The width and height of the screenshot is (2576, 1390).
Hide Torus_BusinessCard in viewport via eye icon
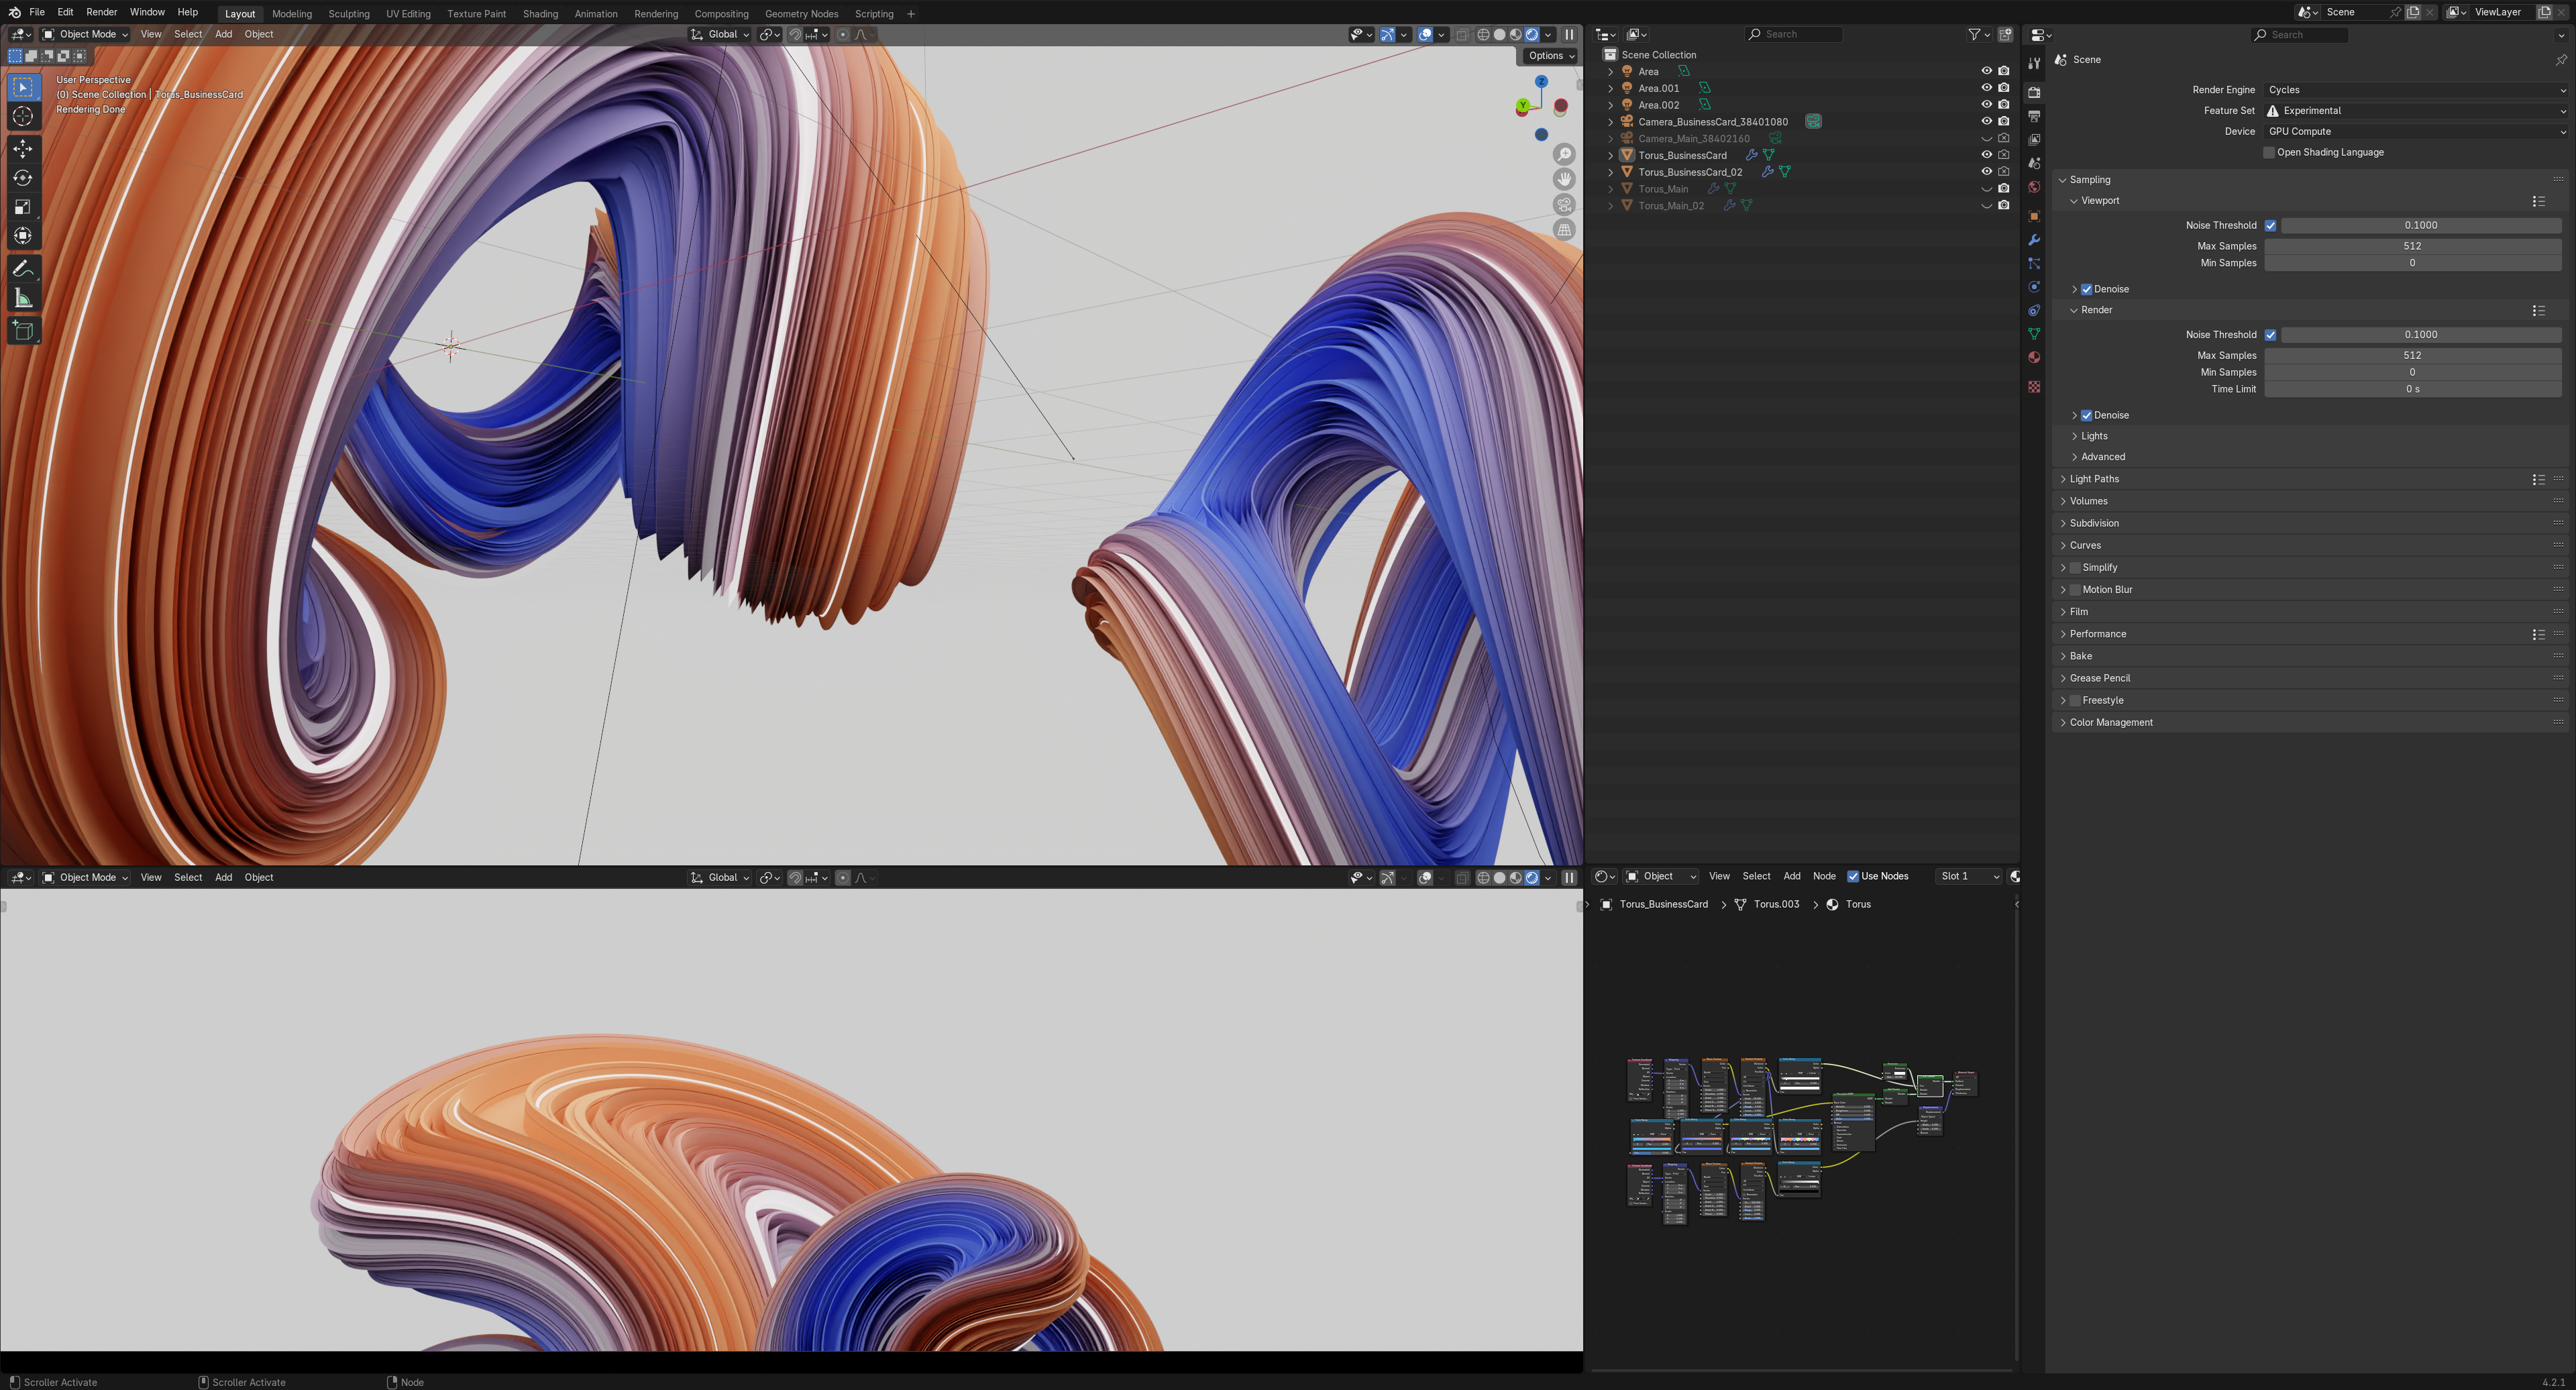coord(1986,155)
